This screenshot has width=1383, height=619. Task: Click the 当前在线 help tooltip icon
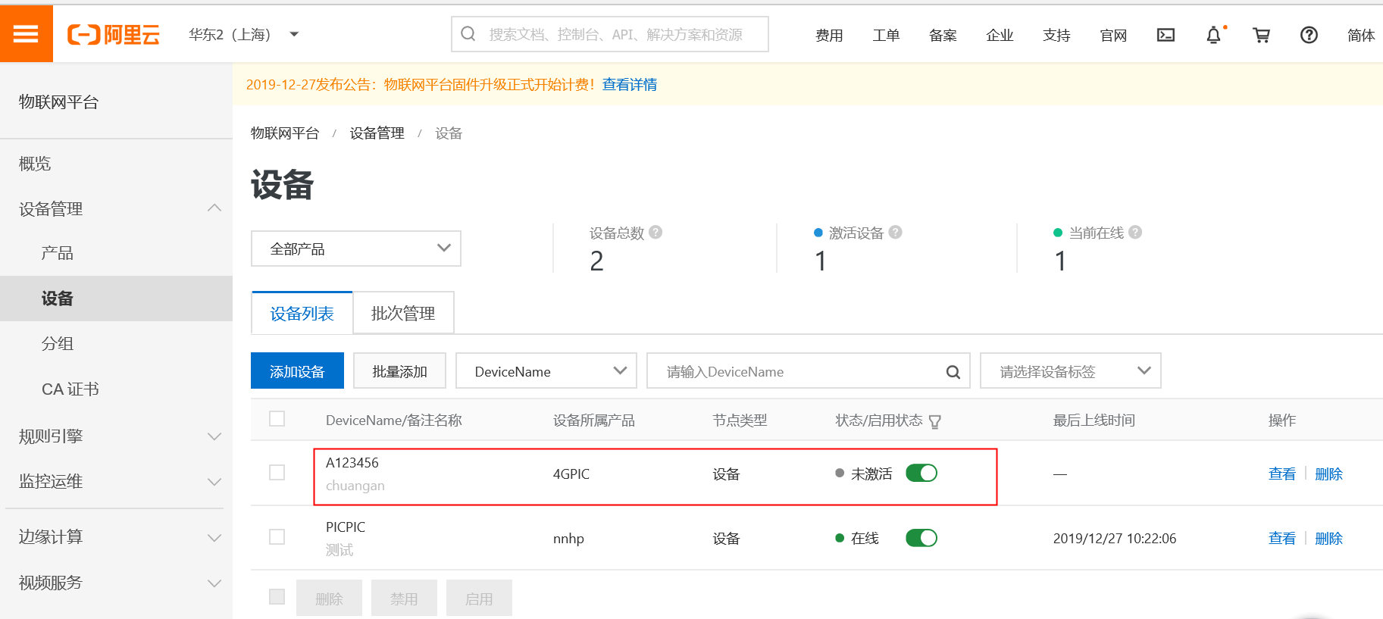pos(1135,233)
